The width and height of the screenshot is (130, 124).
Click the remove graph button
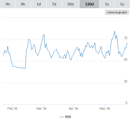click(x=117, y=12)
